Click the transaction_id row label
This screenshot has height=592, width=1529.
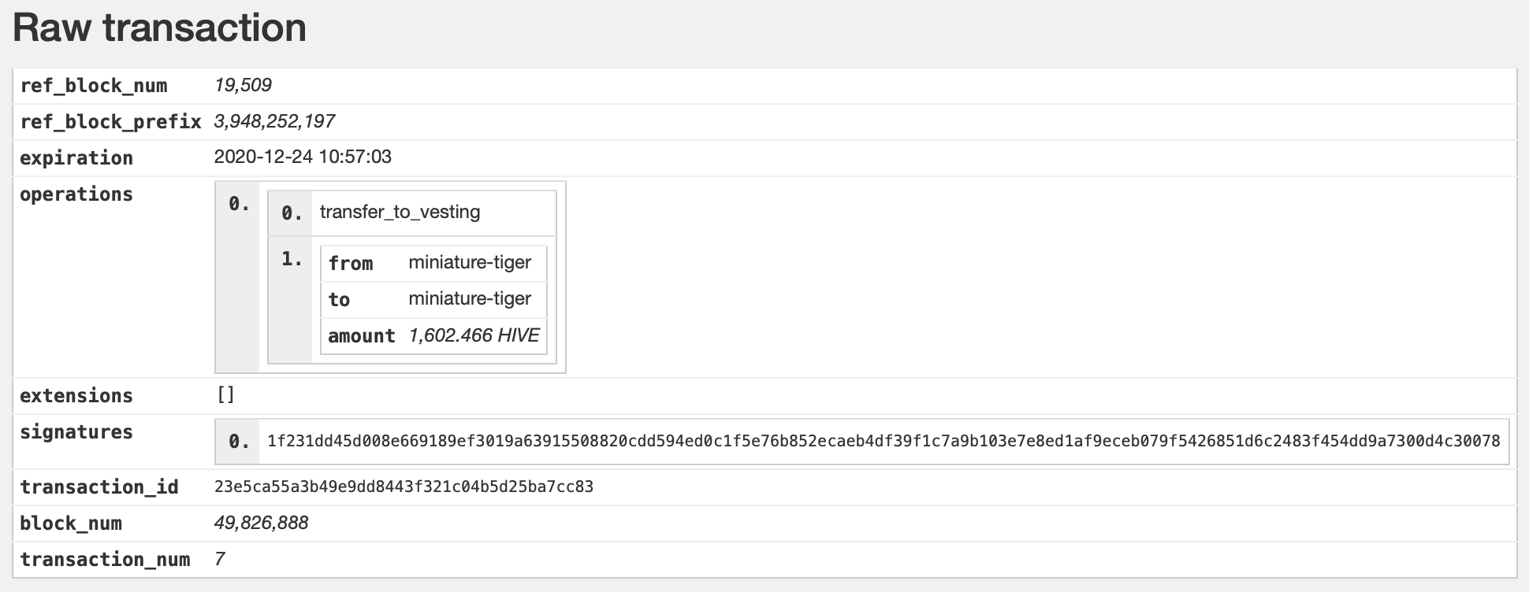[99, 487]
